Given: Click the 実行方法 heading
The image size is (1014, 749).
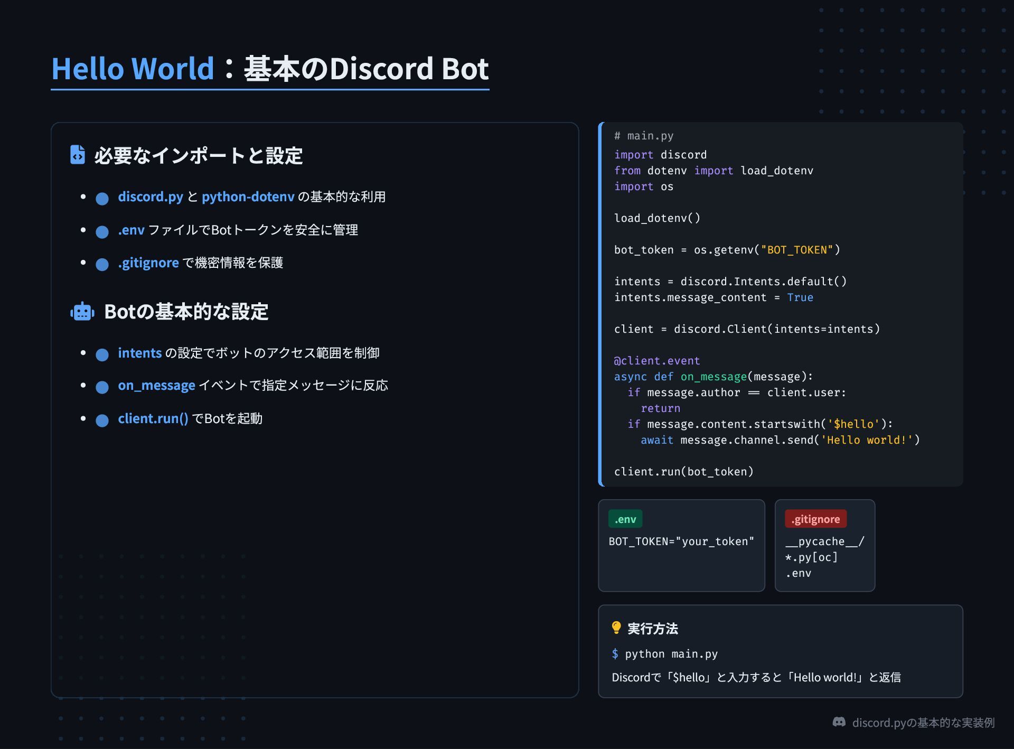Looking at the screenshot, I should coord(653,629).
